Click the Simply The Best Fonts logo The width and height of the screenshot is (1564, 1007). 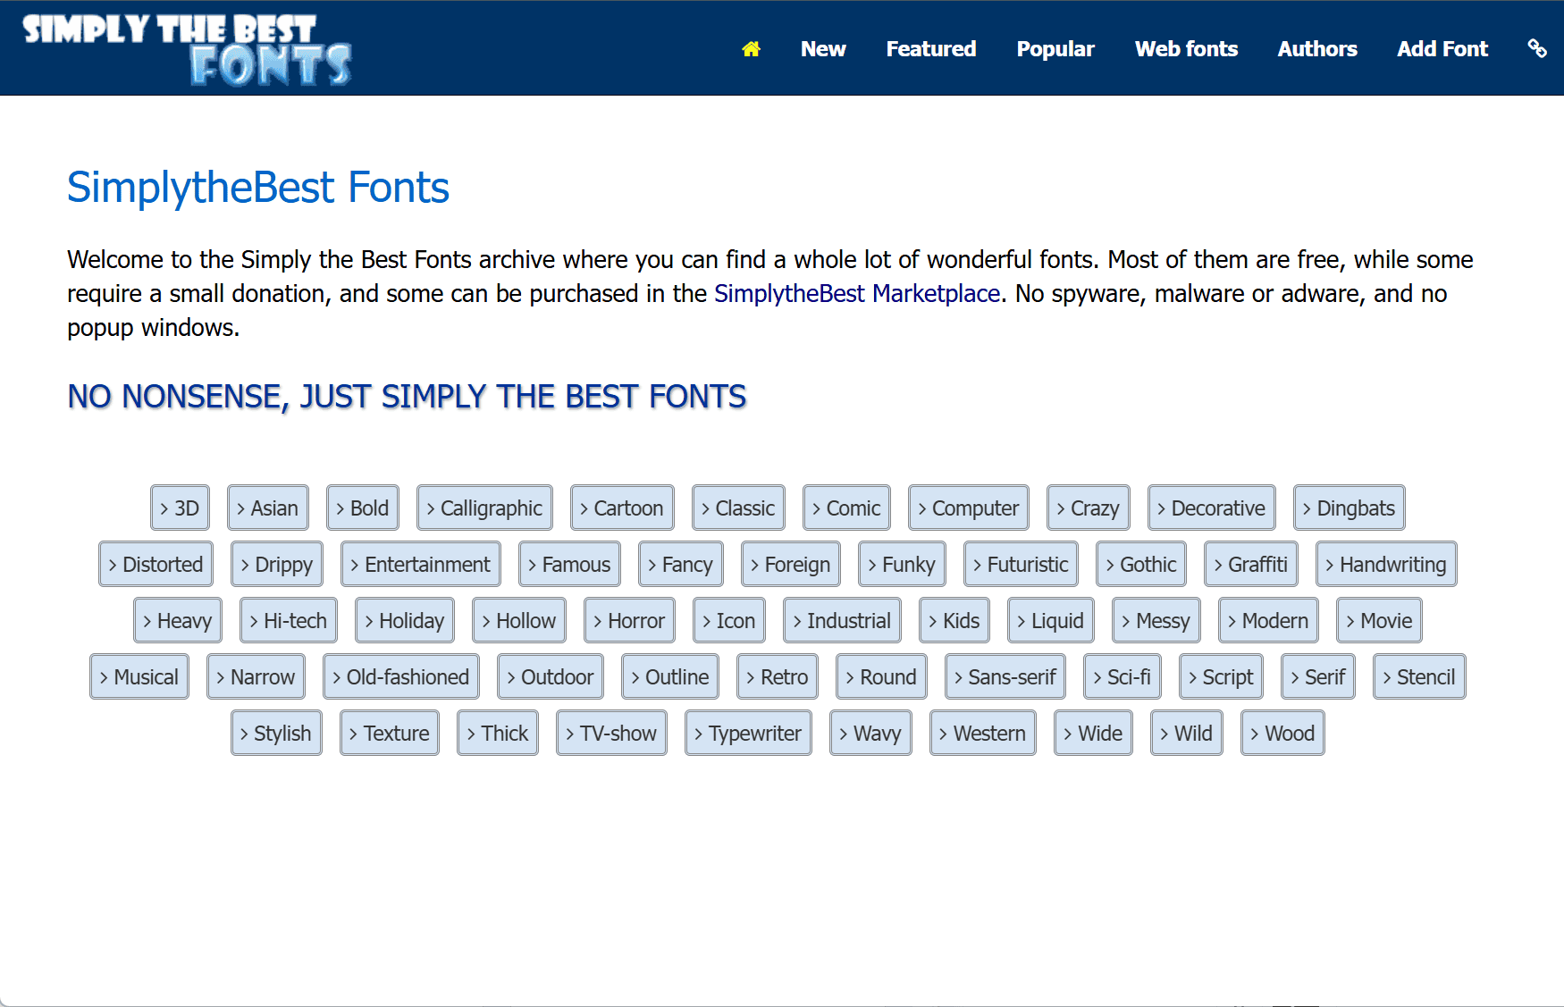point(187,49)
